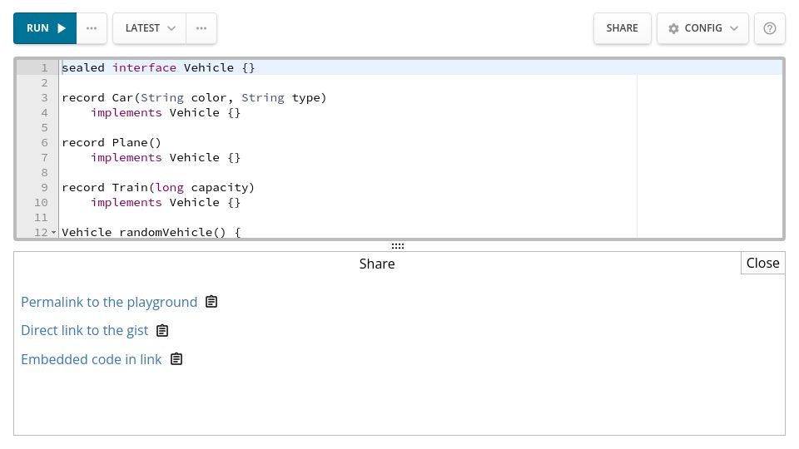Screen dimensions: 799x449
Task: Open ellipsis menu next to LATEST
Action: tap(201, 28)
